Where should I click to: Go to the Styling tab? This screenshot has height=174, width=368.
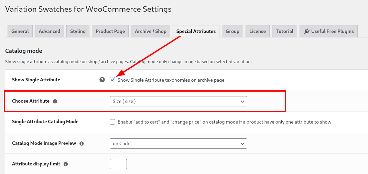(78, 31)
